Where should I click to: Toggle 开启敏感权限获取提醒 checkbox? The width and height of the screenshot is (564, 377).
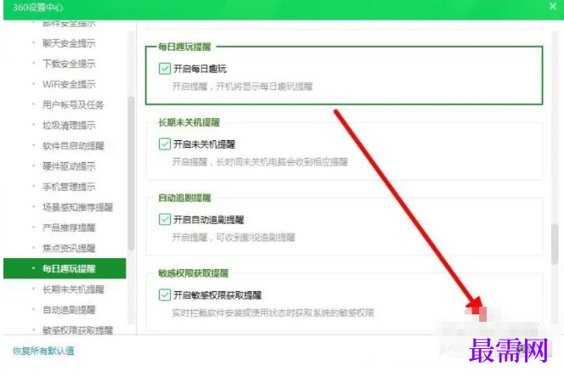point(165,295)
